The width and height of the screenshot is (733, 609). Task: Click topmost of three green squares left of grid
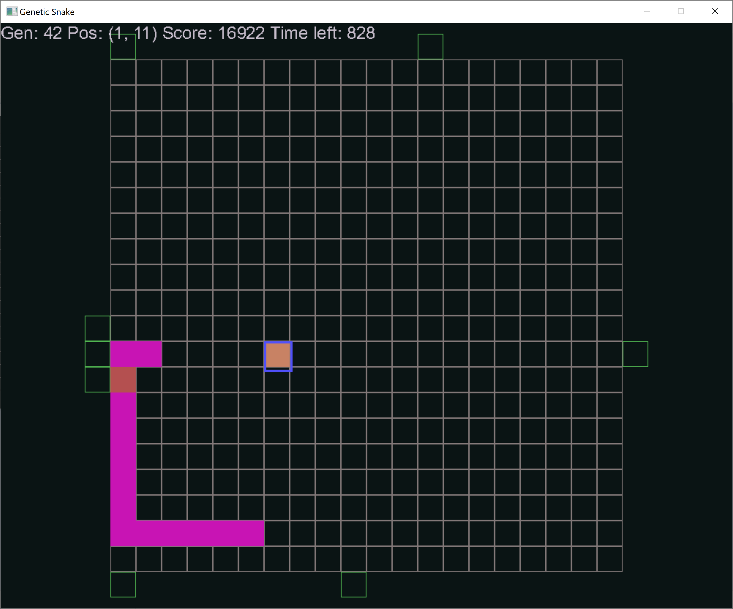[98, 328]
